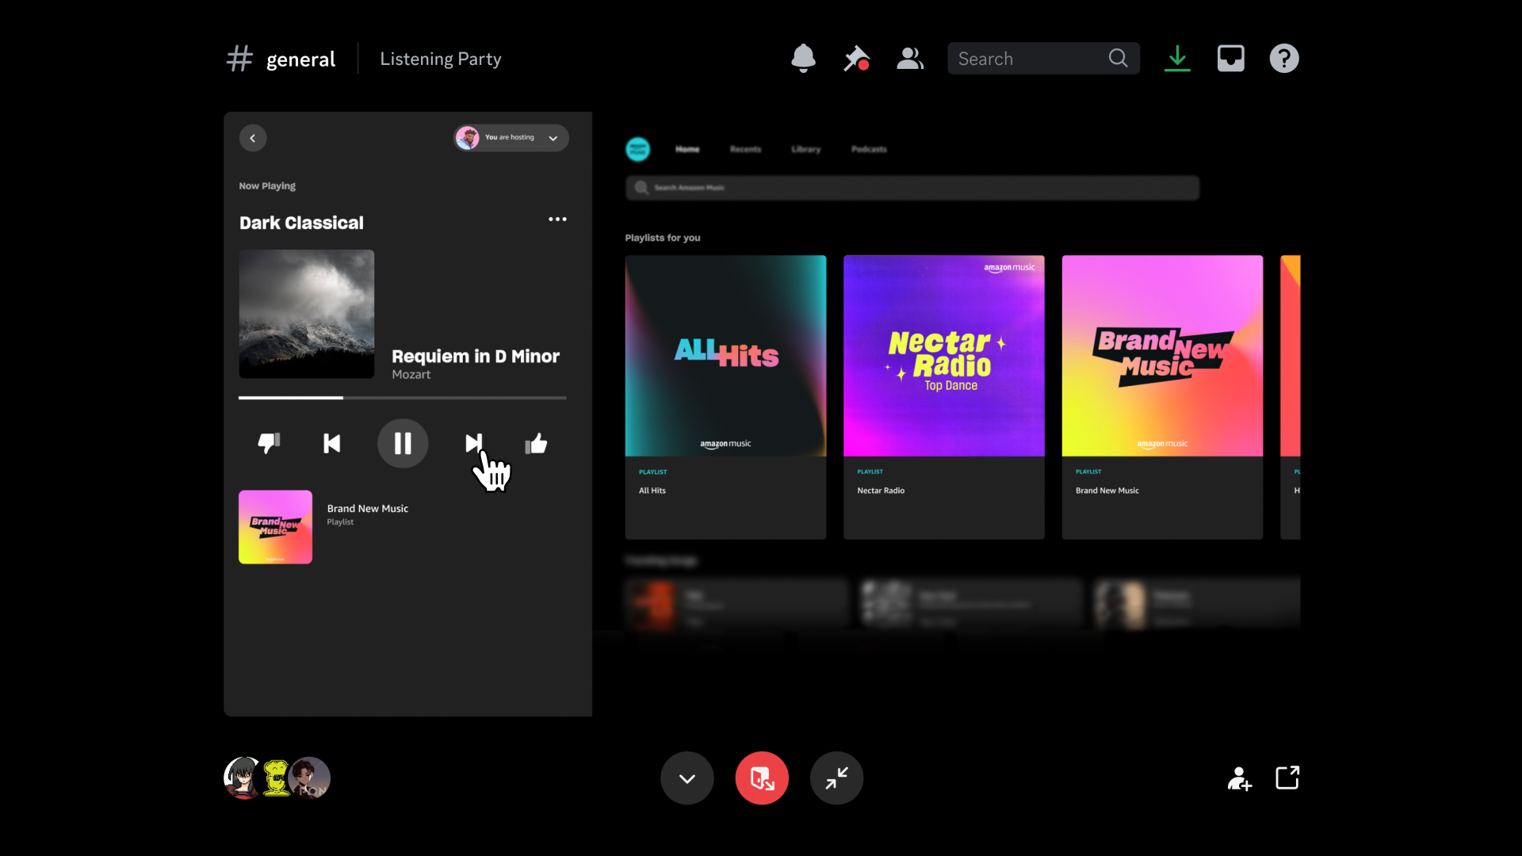
Task: Open the Nectar Radio playlist cover
Action: point(943,356)
